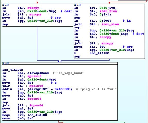This screenshot has height=123, width=148.
Task: Click the node color icon on loc_41A10C block
Action: click(3, 63)
